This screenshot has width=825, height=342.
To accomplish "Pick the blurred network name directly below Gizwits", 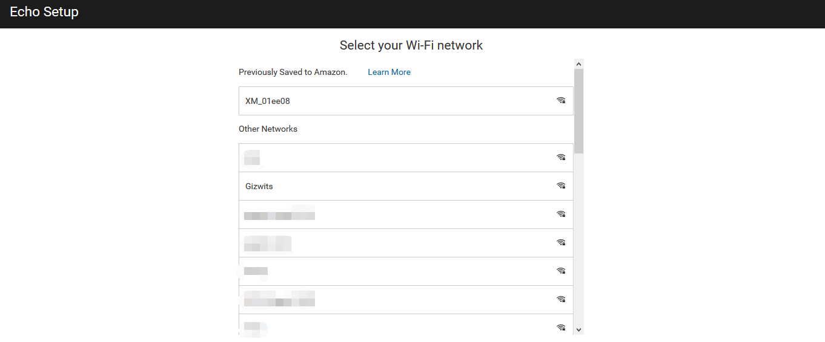I will [x=279, y=215].
